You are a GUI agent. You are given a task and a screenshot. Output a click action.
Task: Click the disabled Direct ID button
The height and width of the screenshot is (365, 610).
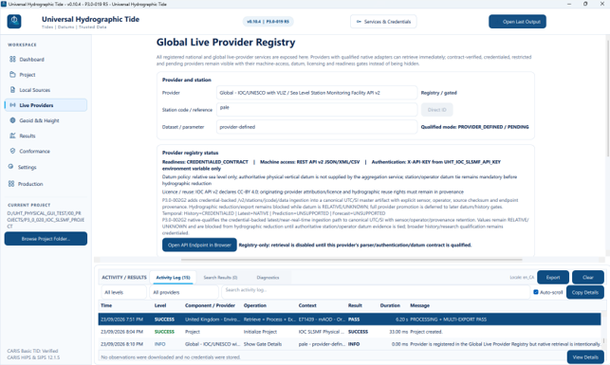click(x=437, y=110)
